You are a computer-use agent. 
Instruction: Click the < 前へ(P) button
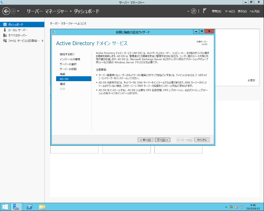pos(145,140)
